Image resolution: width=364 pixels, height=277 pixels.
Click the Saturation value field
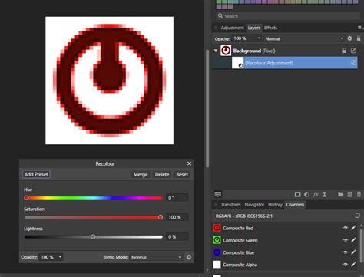(x=177, y=217)
